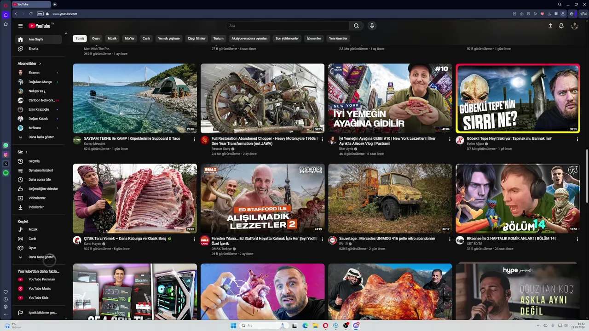Open Geçmiş history in sidebar
This screenshot has width=589, height=331.
pyautogui.click(x=38, y=161)
